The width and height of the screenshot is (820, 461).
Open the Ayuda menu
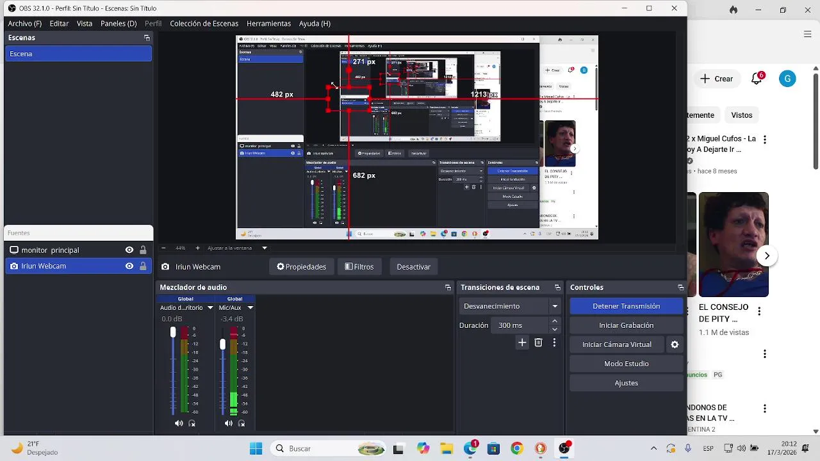coord(315,23)
